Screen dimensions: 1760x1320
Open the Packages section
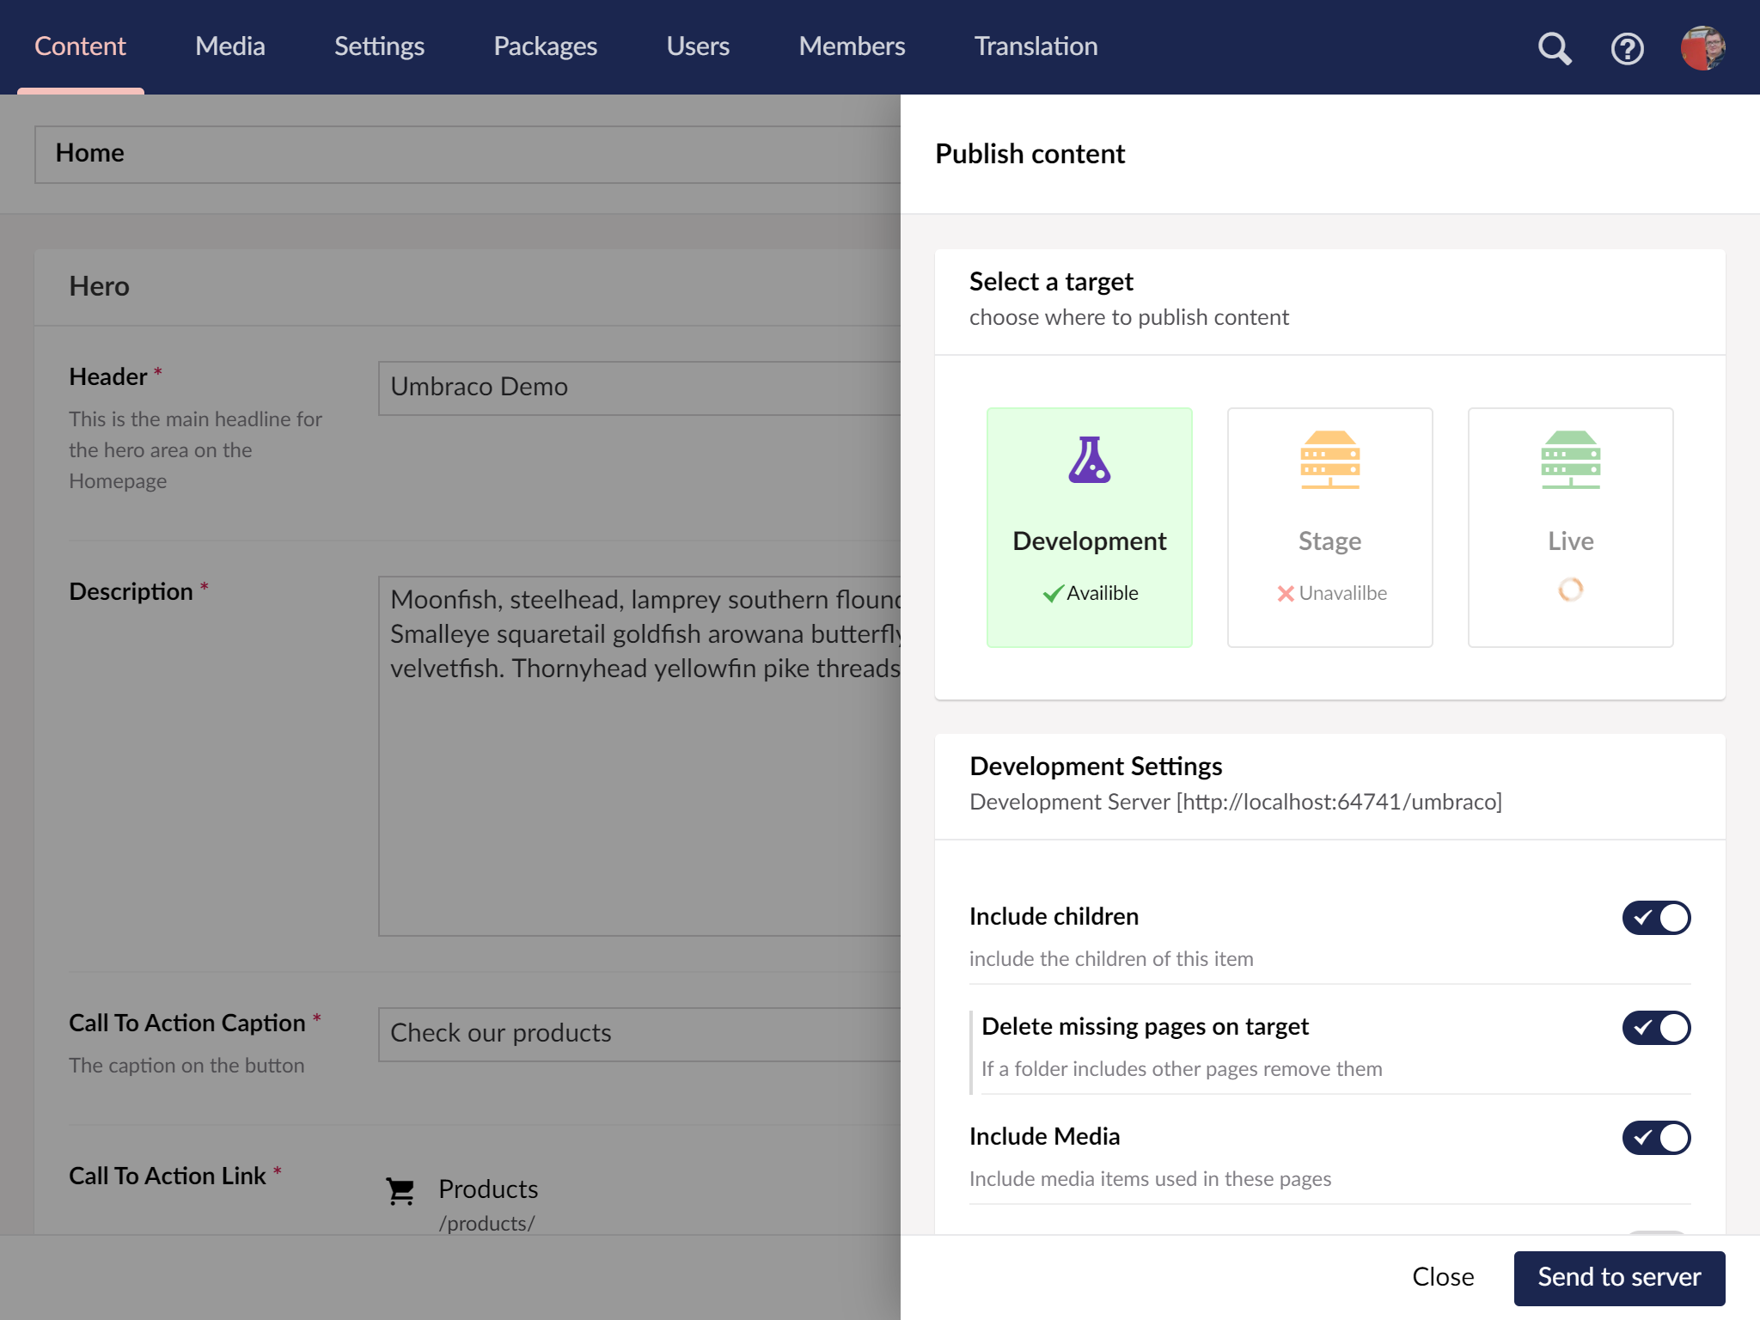(545, 46)
